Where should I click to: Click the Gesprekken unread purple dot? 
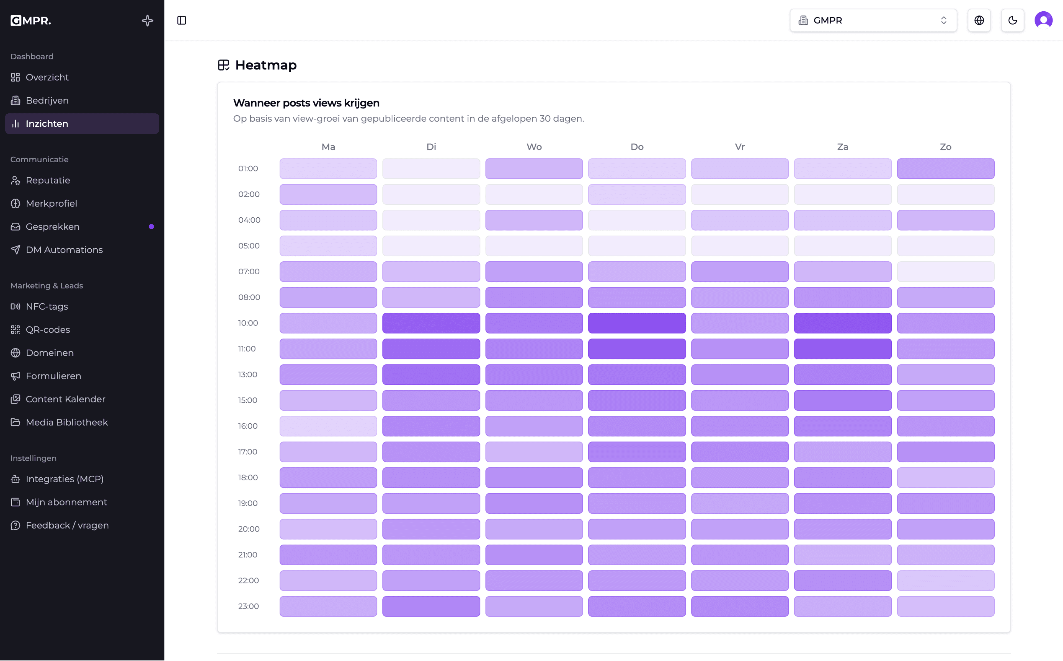tap(151, 227)
